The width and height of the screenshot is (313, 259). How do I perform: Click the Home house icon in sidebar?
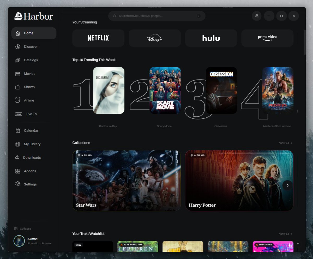18,33
